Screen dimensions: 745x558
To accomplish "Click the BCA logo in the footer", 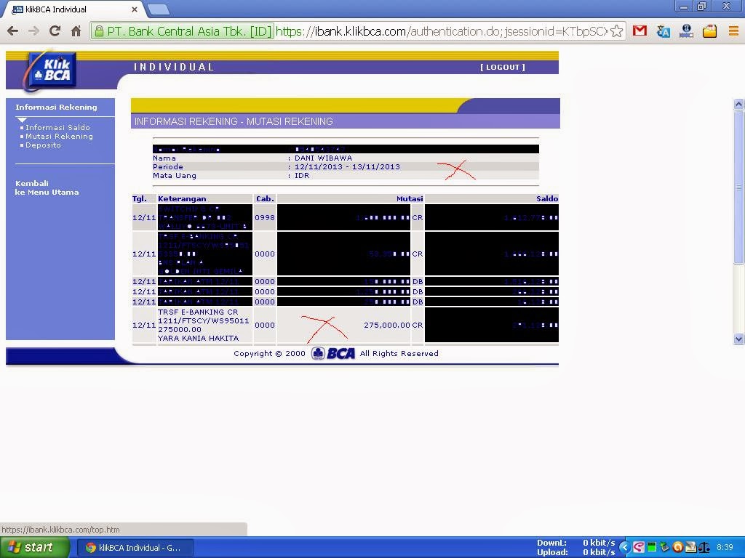I will point(333,354).
